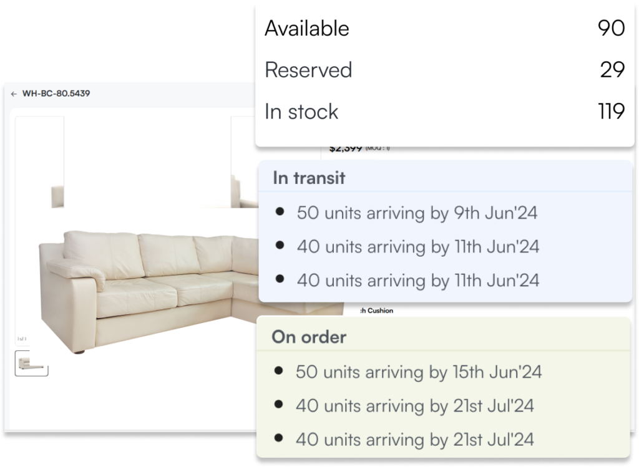Click the $2,399 product price
The height and width of the screenshot is (467, 639).
pyautogui.click(x=346, y=149)
